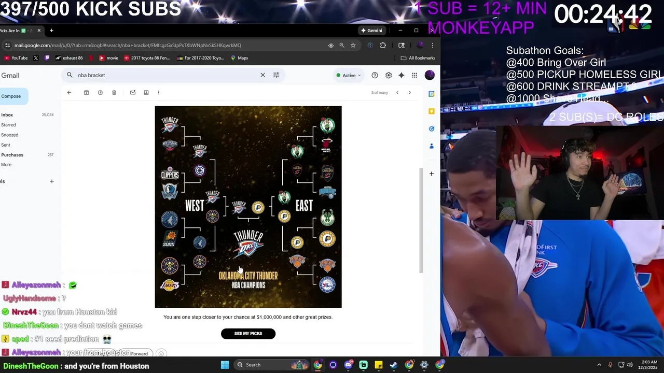Go back to search results with the back arrow
The width and height of the screenshot is (664, 373).
pyautogui.click(x=69, y=93)
